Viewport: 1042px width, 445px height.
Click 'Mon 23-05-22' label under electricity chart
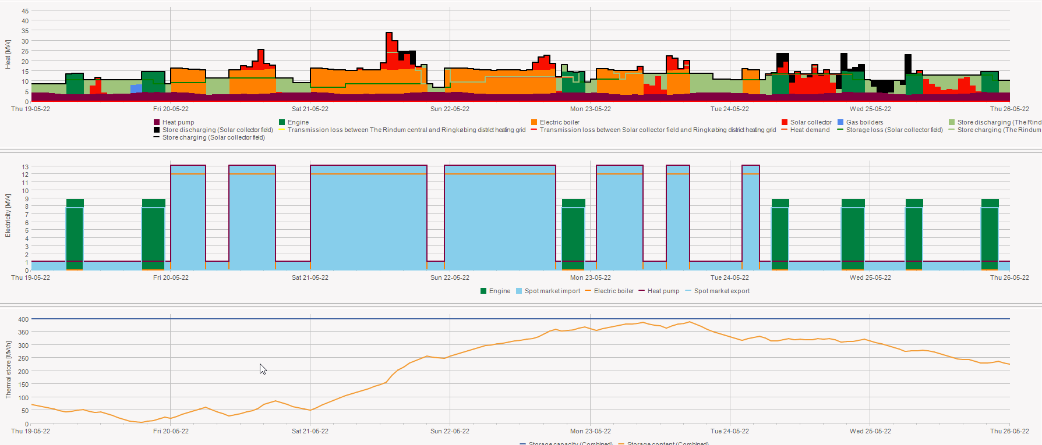coord(590,277)
